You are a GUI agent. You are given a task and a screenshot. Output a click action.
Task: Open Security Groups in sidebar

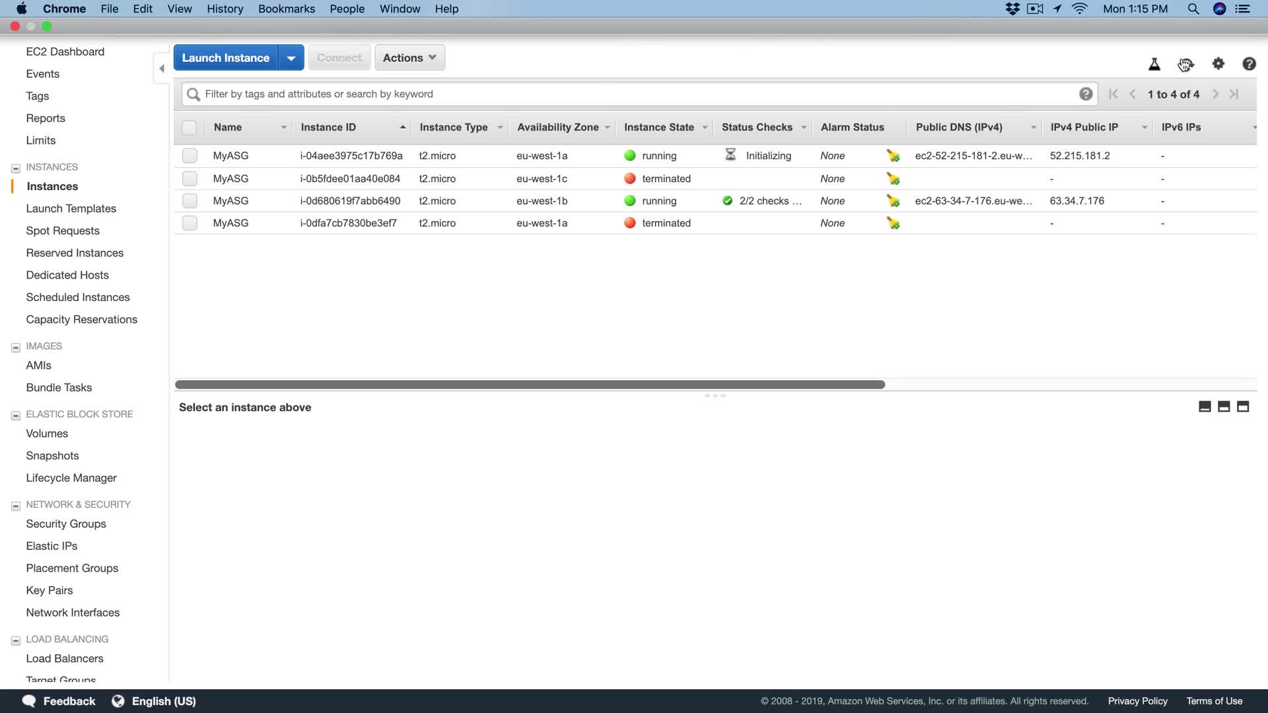click(x=66, y=524)
